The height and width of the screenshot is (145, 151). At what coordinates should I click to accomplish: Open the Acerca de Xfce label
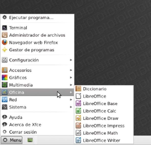click(x=25, y=125)
